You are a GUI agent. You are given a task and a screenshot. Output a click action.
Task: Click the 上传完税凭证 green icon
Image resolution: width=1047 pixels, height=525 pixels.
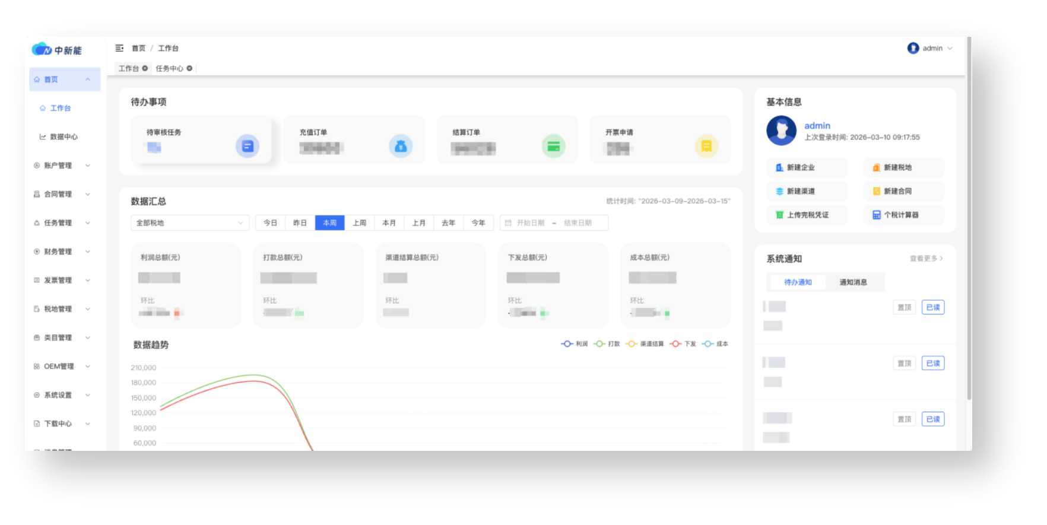pyautogui.click(x=779, y=215)
